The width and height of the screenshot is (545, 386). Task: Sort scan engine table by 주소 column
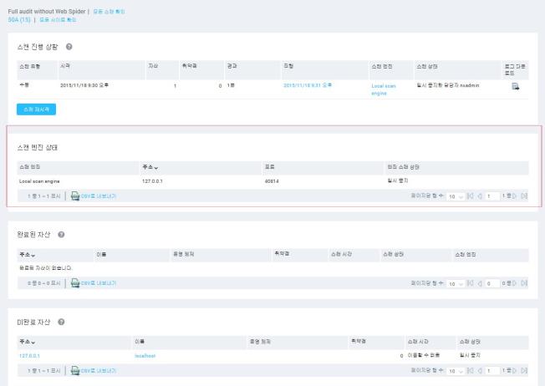(150, 167)
